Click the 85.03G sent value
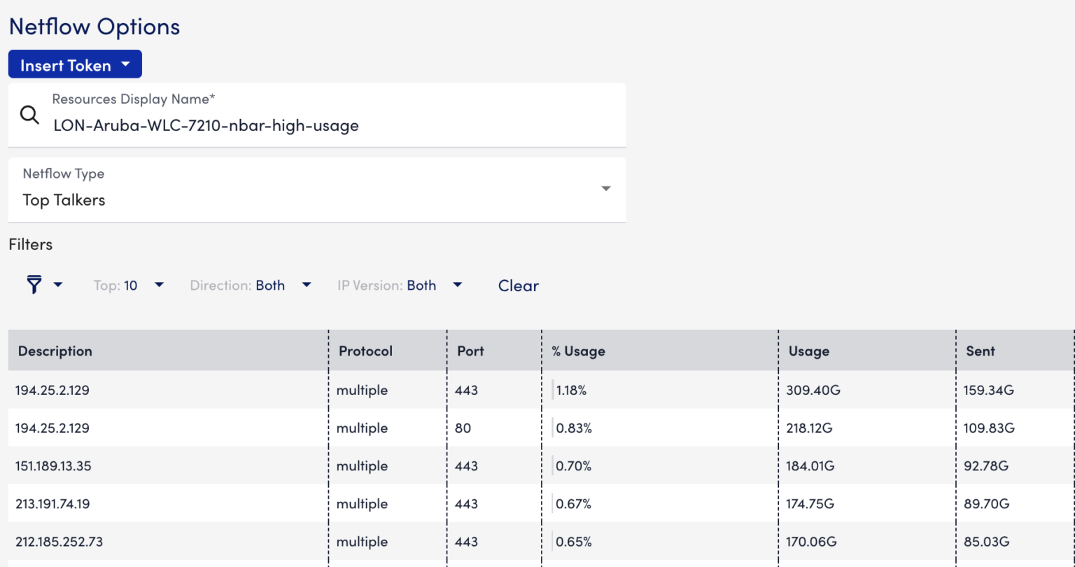This screenshot has height=567, width=1075. 987,542
